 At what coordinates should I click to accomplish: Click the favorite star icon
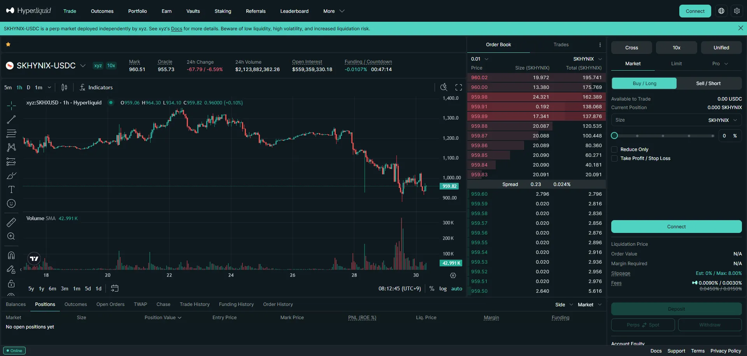8,45
